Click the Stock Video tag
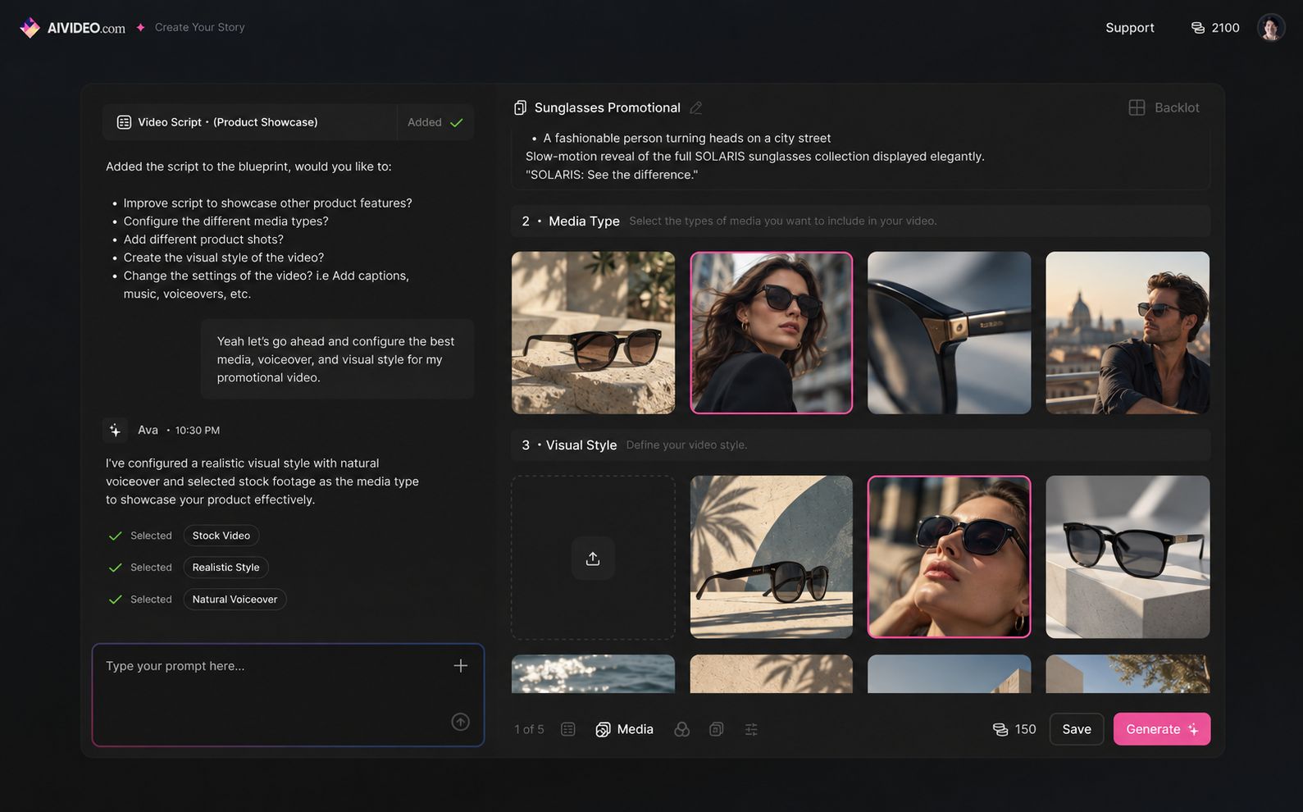 point(221,536)
